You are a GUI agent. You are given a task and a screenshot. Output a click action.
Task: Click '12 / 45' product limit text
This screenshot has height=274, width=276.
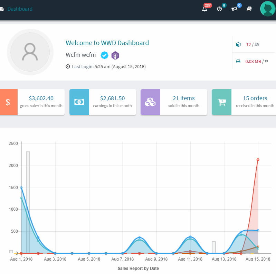253,44
